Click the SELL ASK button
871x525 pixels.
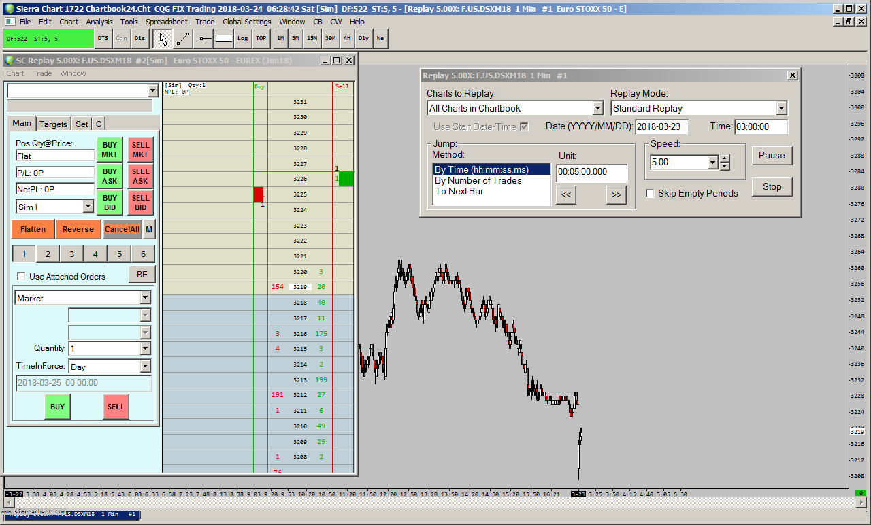(x=140, y=176)
